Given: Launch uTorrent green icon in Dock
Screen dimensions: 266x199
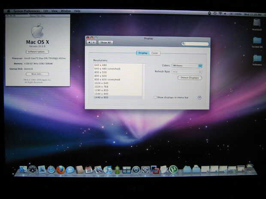Looking at the screenshot, I should (x=173, y=169).
